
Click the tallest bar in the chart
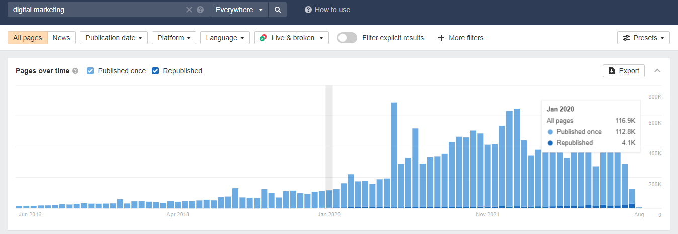pos(394,155)
